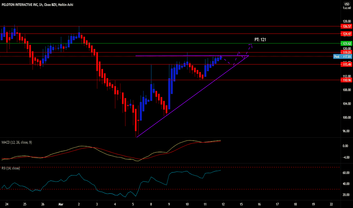The height and width of the screenshot is (208, 353).
Task: Select the green 121.62 price label
Action: [x=346, y=43]
